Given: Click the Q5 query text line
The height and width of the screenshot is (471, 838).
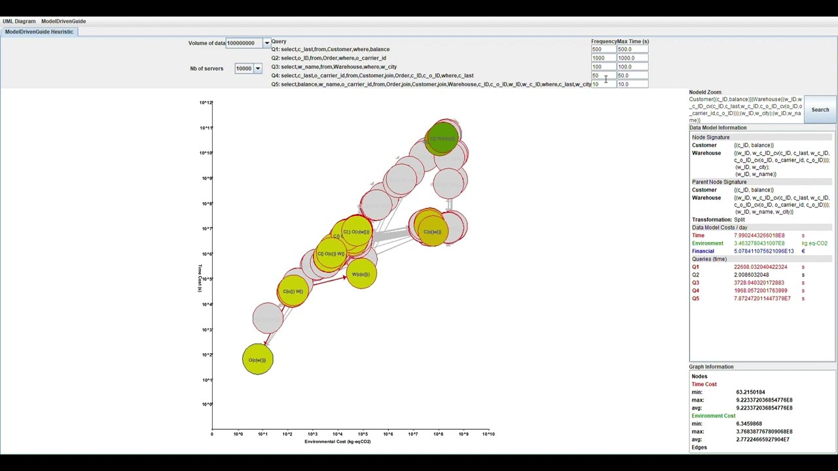Looking at the screenshot, I should point(431,84).
